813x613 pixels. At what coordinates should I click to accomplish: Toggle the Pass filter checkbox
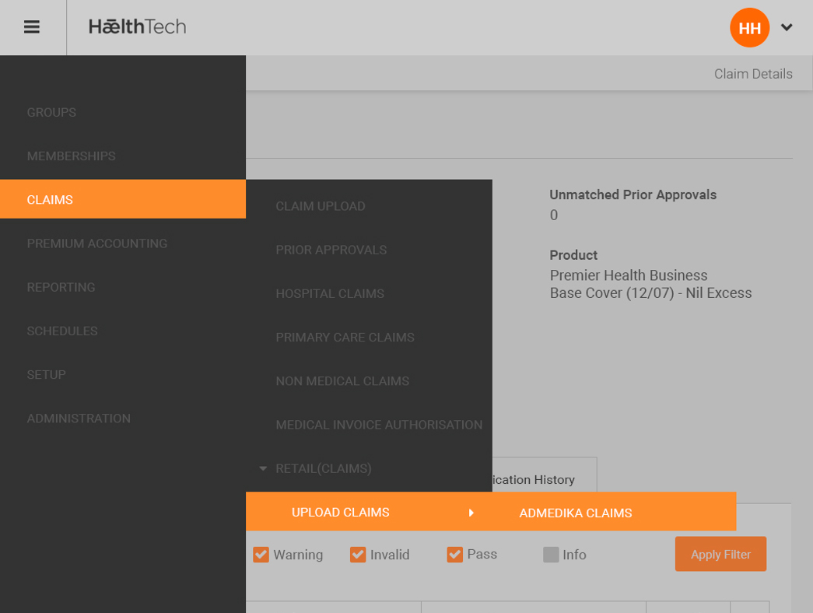[455, 555]
